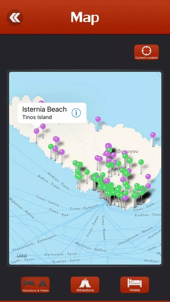This screenshot has width=170, height=302.
Task: Open info for Isternia Beach callout
Action: pyautogui.click(x=76, y=113)
